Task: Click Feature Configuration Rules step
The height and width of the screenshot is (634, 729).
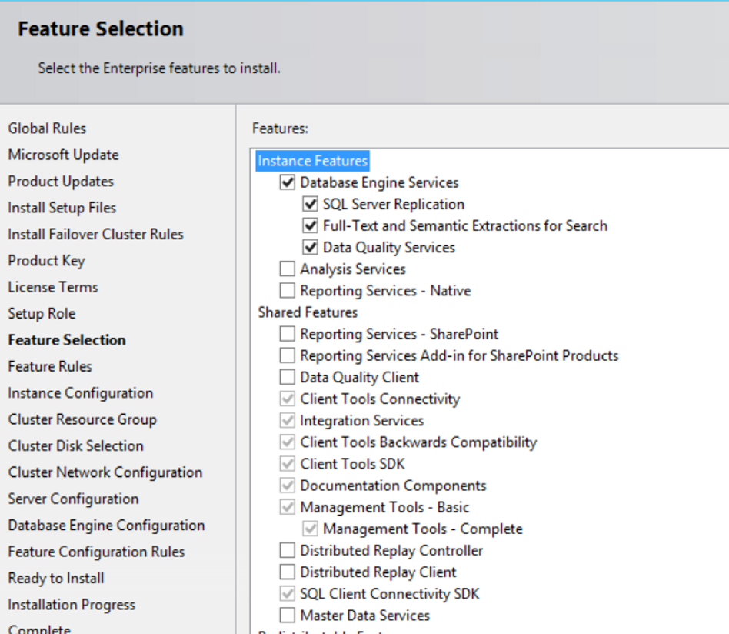Action: (x=96, y=552)
